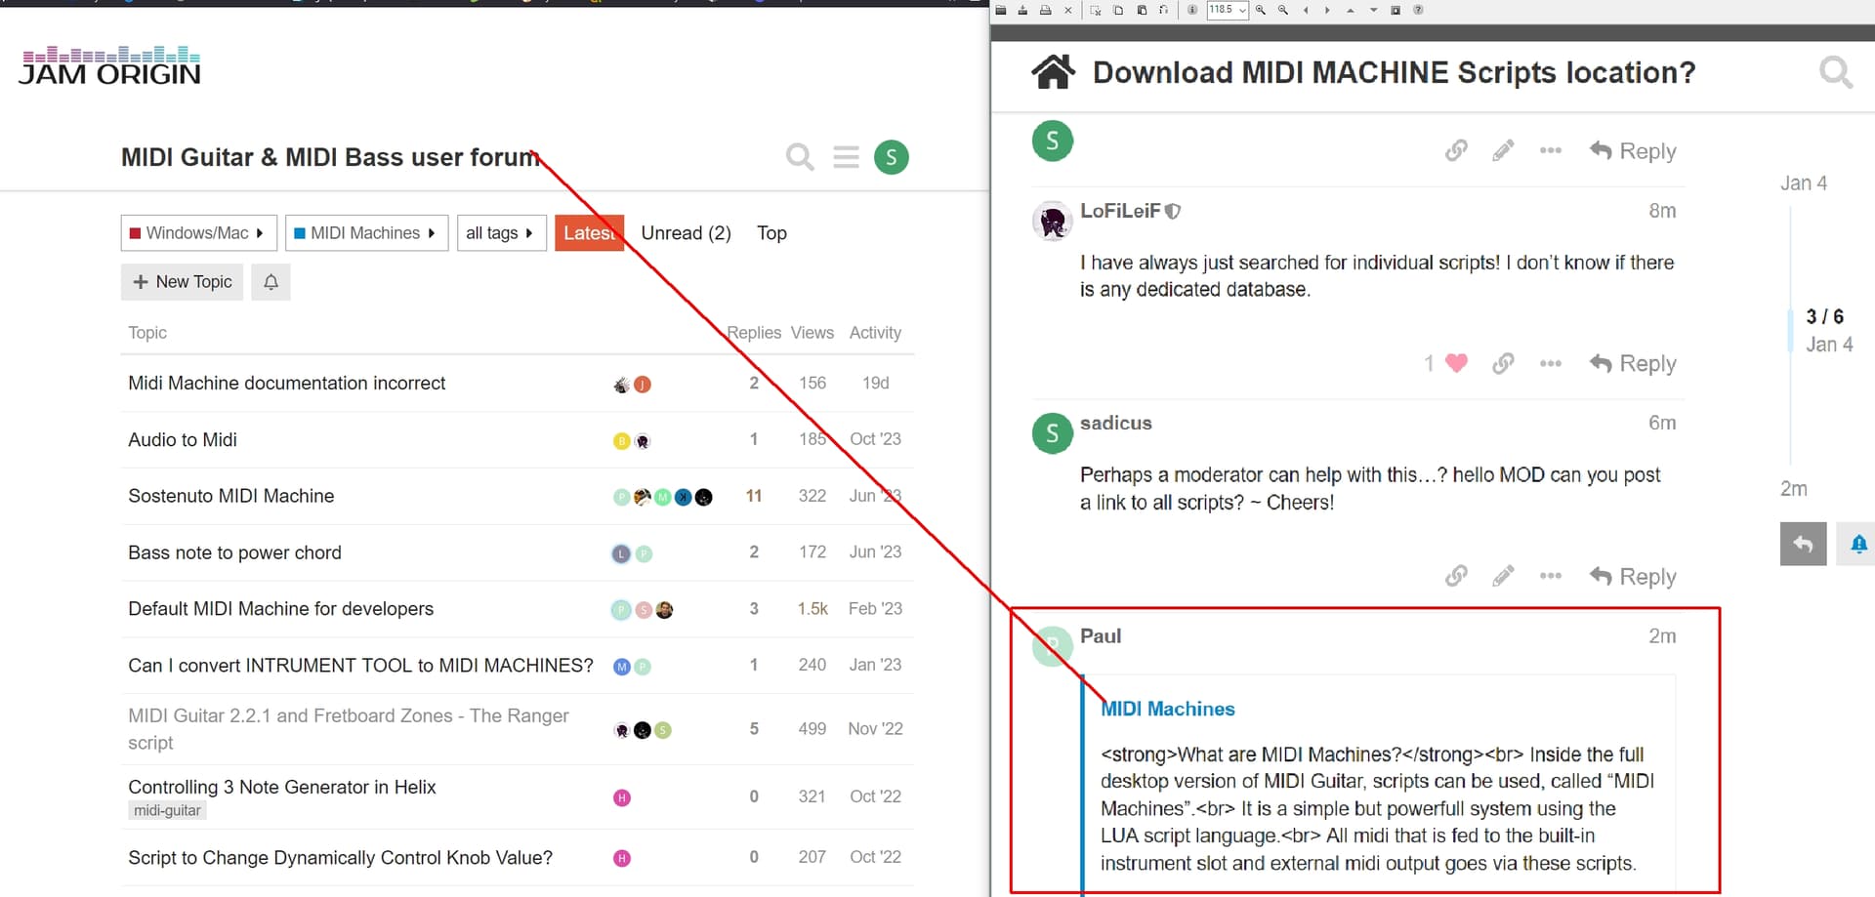Click the copy icon in viewer toolbar
Screen dimensions: 1875x897
[x=1118, y=10]
